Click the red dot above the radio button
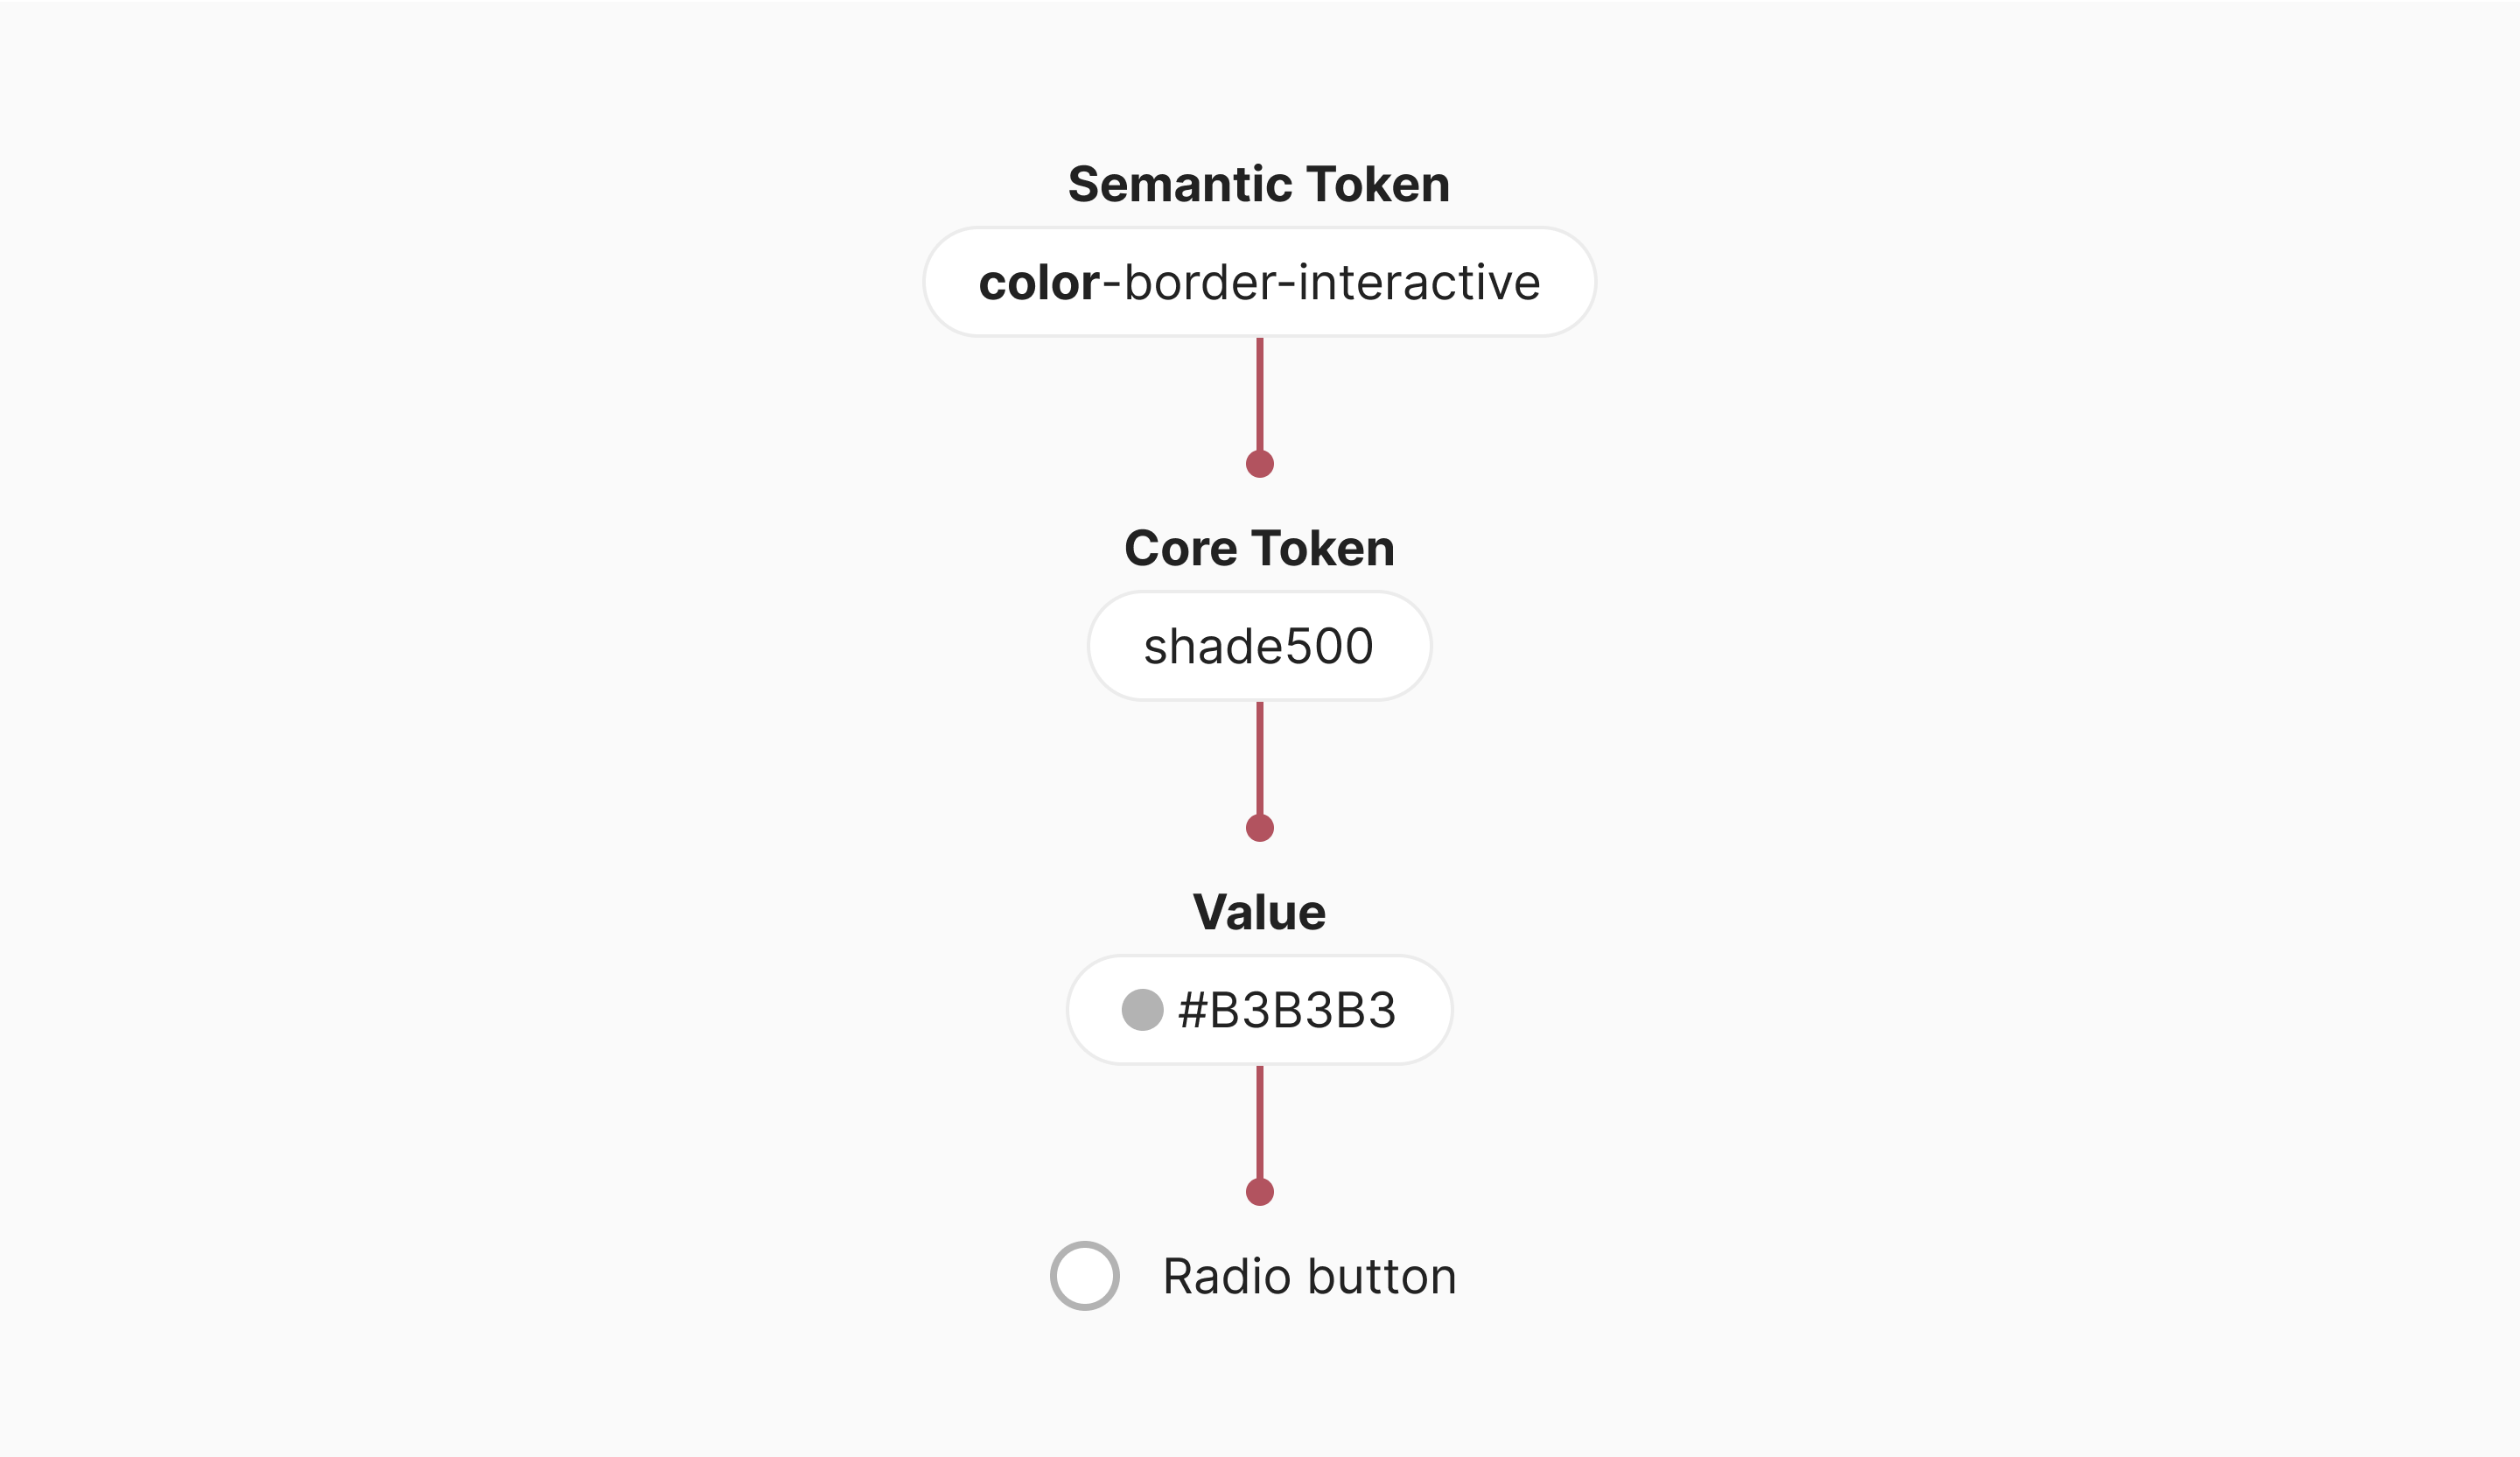Viewport: 2520px width, 1457px height. (1260, 1192)
